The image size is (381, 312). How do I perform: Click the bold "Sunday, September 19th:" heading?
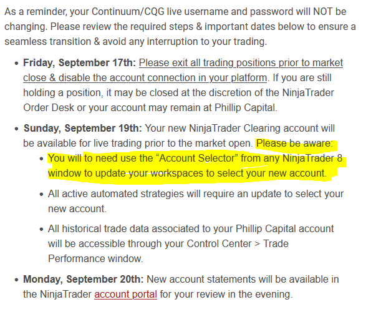82,129
